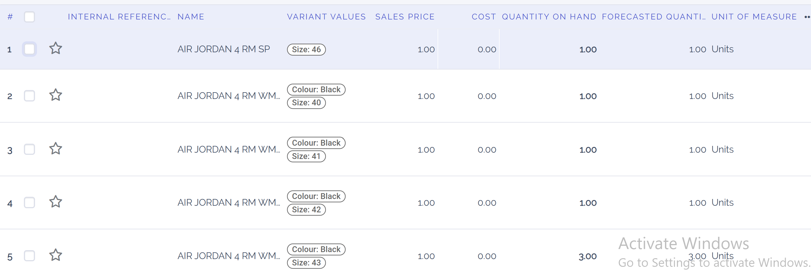Sort by Name column header
The image size is (811, 276).
[191, 17]
